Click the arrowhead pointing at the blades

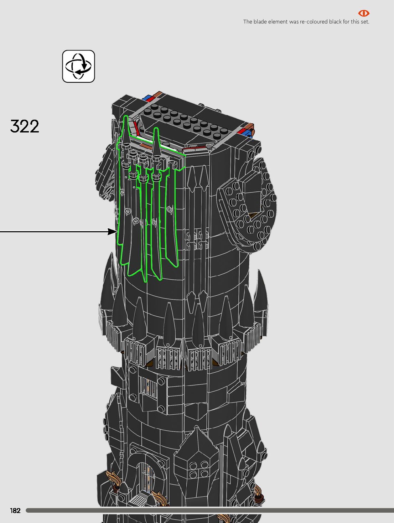(x=113, y=232)
